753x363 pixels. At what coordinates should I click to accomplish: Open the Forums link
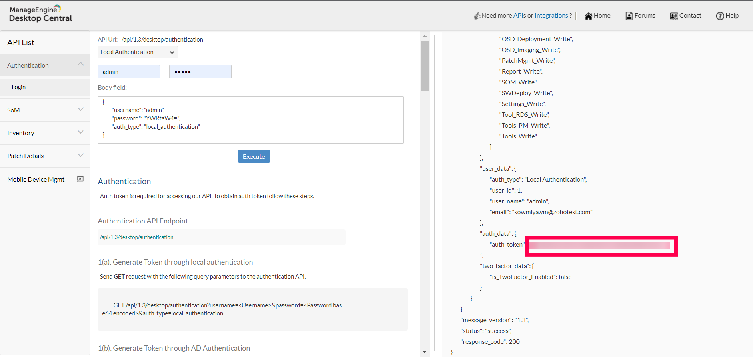pyautogui.click(x=645, y=16)
